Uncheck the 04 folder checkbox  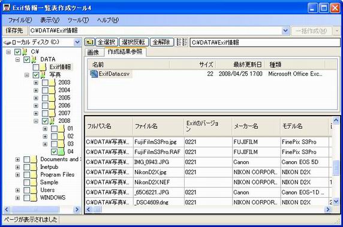[x=54, y=152]
